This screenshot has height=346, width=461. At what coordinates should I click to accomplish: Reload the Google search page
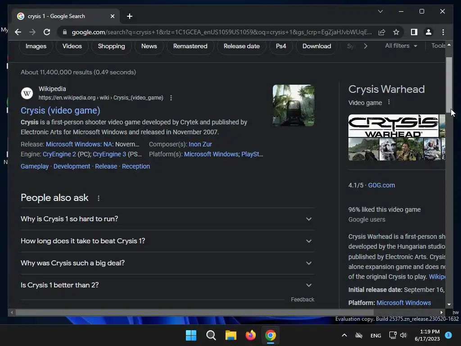tap(47, 32)
